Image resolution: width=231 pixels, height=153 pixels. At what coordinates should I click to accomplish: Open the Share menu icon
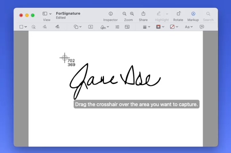[143, 14]
